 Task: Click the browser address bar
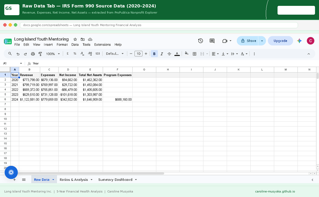[159, 25]
